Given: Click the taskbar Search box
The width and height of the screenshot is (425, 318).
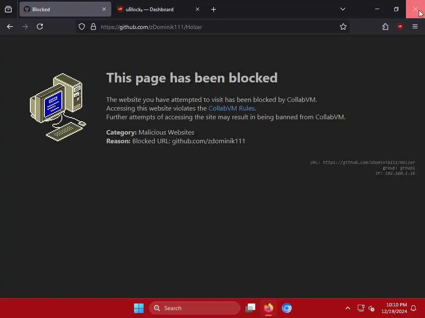Looking at the screenshot, I should [x=195, y=308].
